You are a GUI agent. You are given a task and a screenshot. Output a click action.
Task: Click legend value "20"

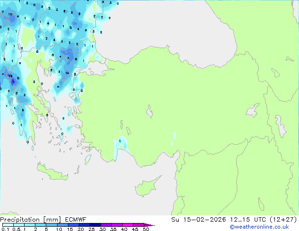coord(81,229)
